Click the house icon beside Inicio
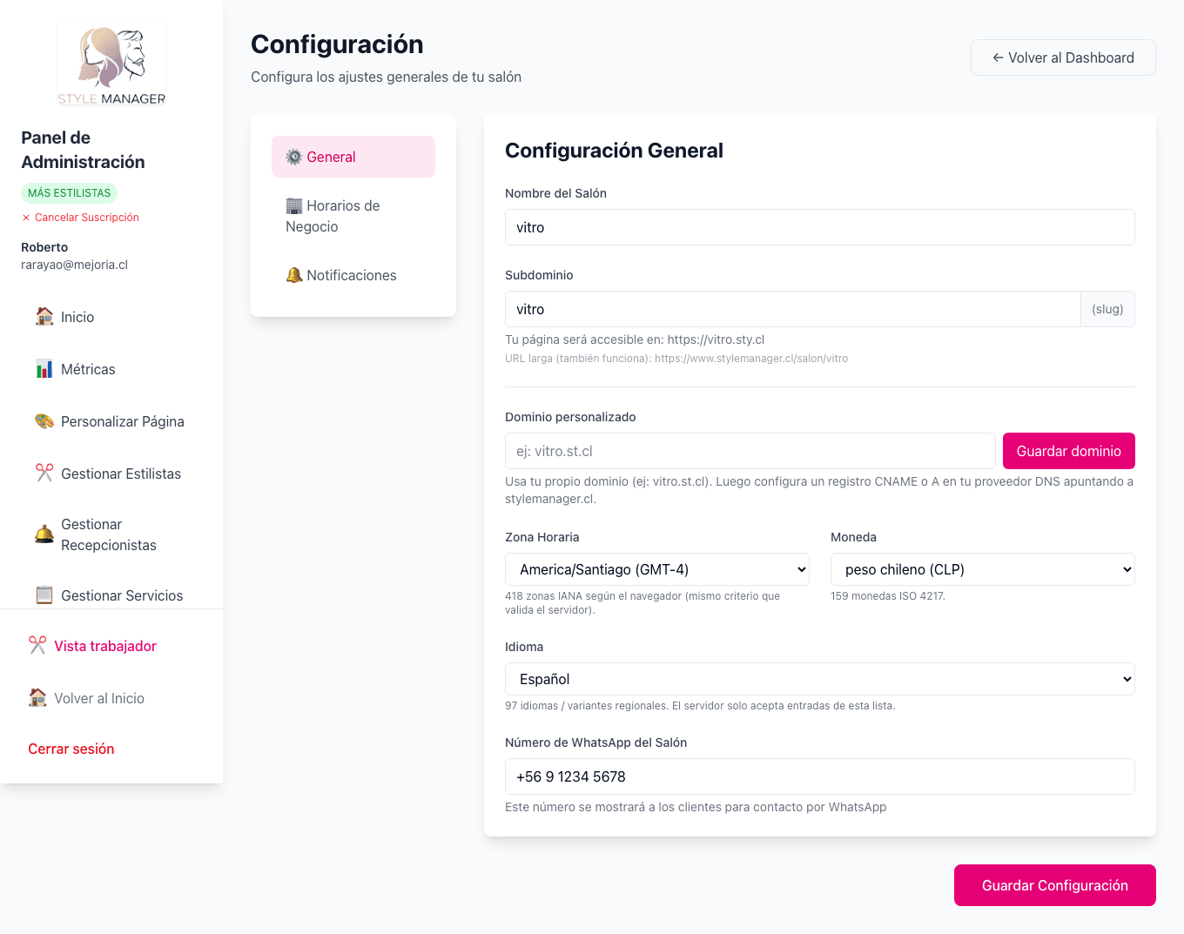1184x934 pixels. pos(44,317)
